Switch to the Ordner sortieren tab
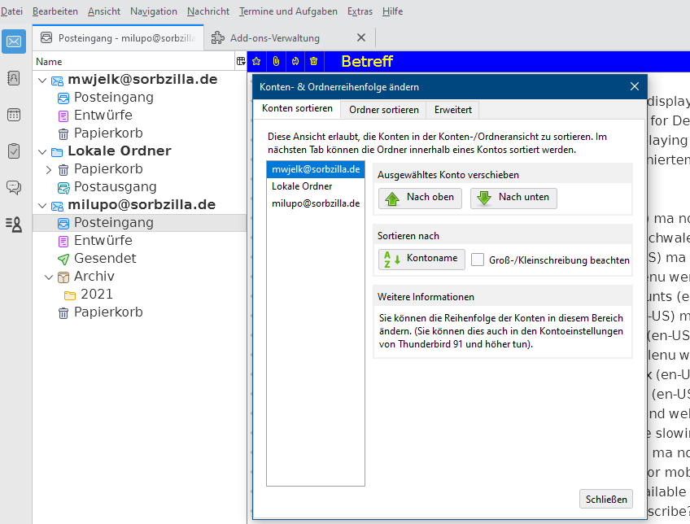Screen dimensions: 690x524 pos(384,109)
